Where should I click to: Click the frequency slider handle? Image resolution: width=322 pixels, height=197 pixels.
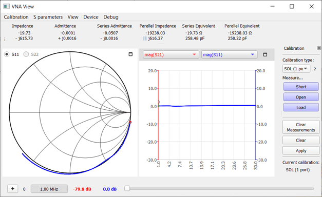pos(127,188)
